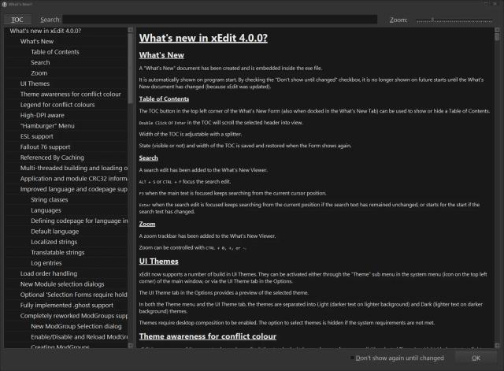Screen dimensions: 504x371
Task: Select "New ModGroup Selection dialog" TOC entry
Action: click(x=76, y=327)
